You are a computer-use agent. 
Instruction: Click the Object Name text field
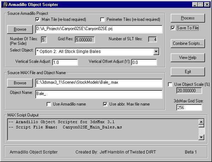click(99, 94)
